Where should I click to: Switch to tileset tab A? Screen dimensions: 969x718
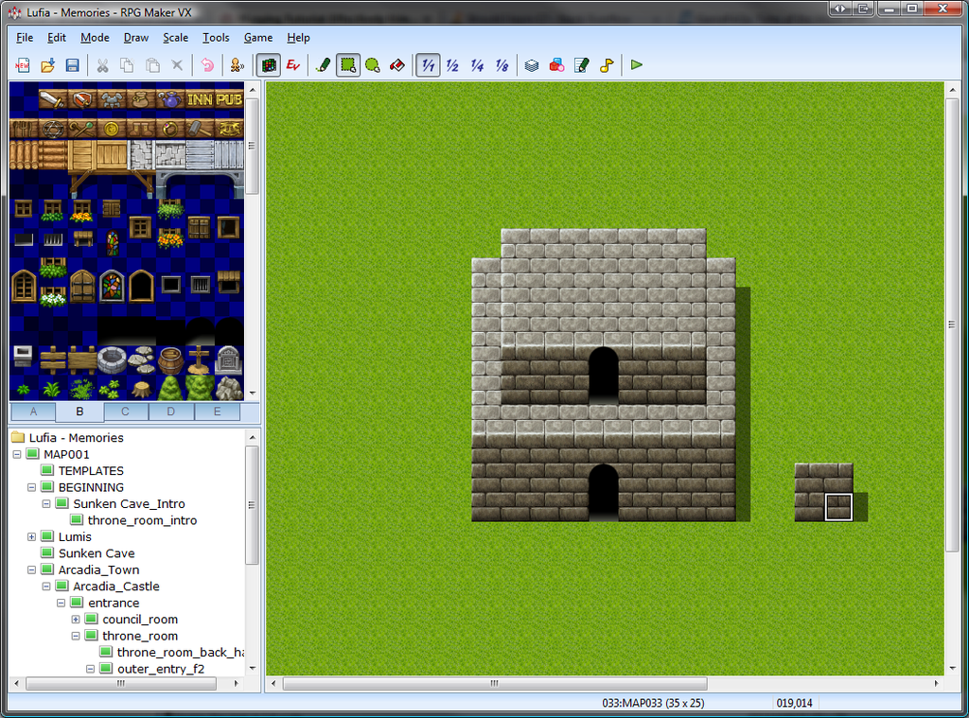click(33, 412)
